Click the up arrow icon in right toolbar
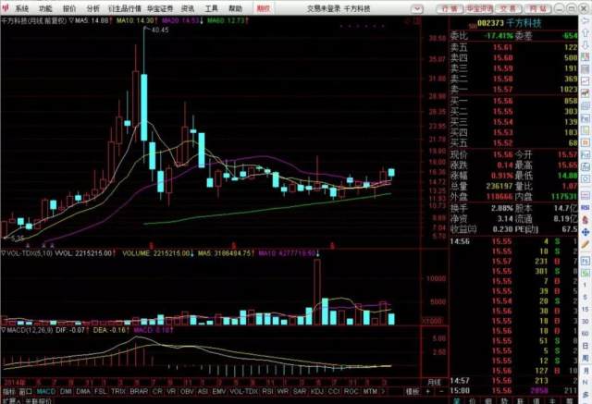The height and width of the screenshot is (404, 592). (586, 34)
